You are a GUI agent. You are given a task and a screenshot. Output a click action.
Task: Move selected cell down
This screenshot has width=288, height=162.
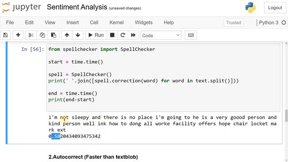(78, 35)
